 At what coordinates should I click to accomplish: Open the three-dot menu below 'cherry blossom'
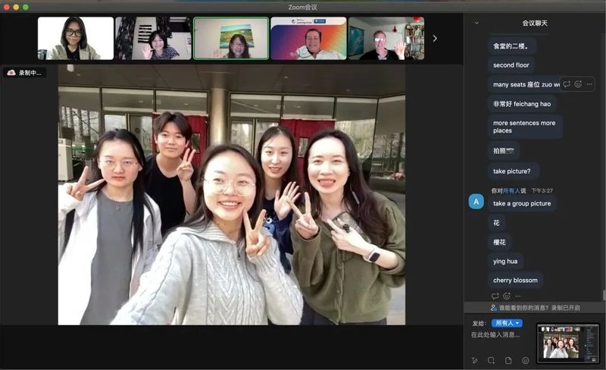(x=517, y=296)
